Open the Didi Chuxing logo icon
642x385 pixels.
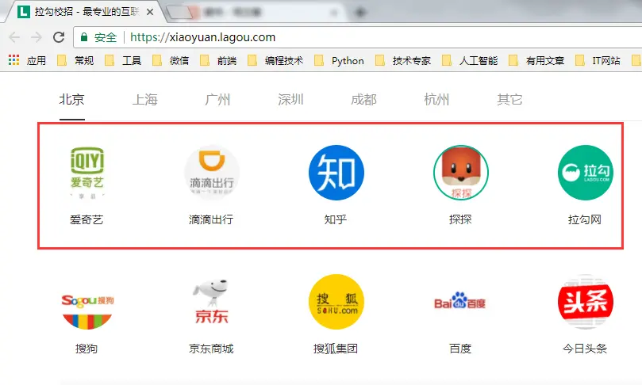[212, 173]
